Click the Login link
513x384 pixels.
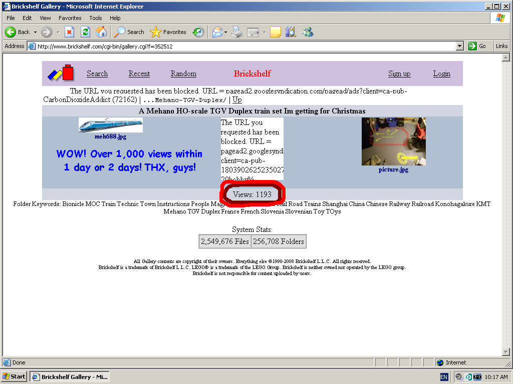pyautogui.click(x=442, y=73)
